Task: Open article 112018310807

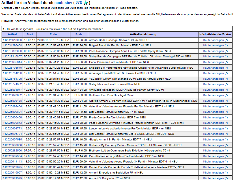Action: [x=12, y=57]
